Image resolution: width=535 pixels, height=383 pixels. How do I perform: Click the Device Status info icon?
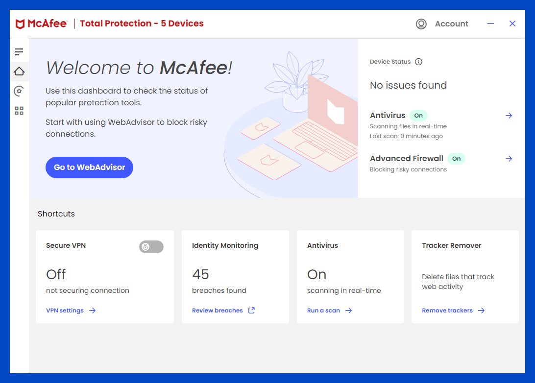418,62
